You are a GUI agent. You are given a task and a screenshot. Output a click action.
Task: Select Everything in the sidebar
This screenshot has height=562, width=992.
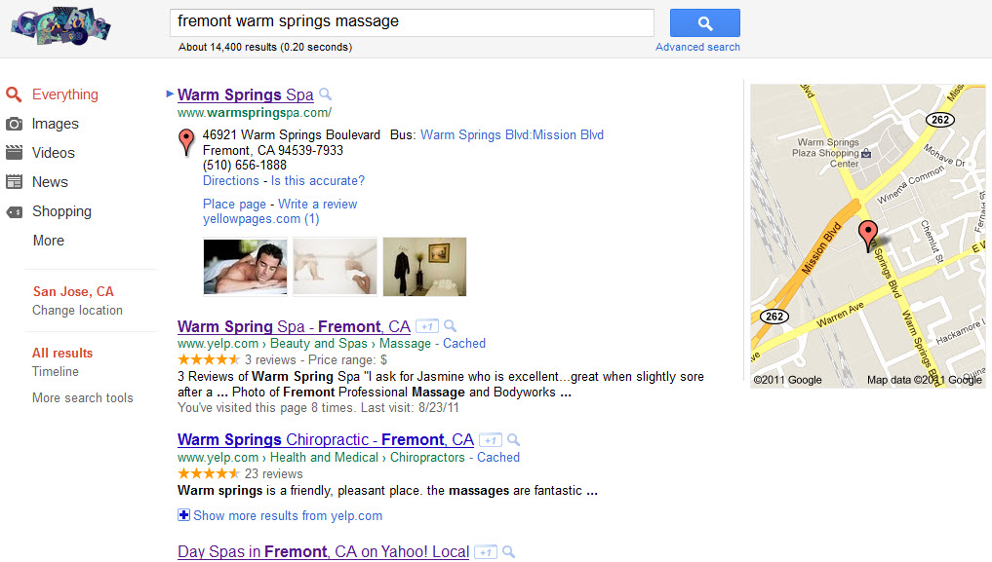tap(65, 94)
